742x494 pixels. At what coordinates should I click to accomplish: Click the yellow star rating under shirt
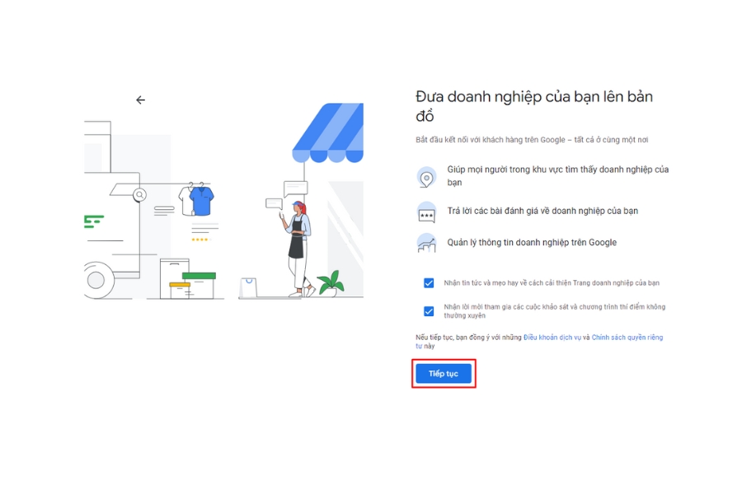tap(200, 240)
